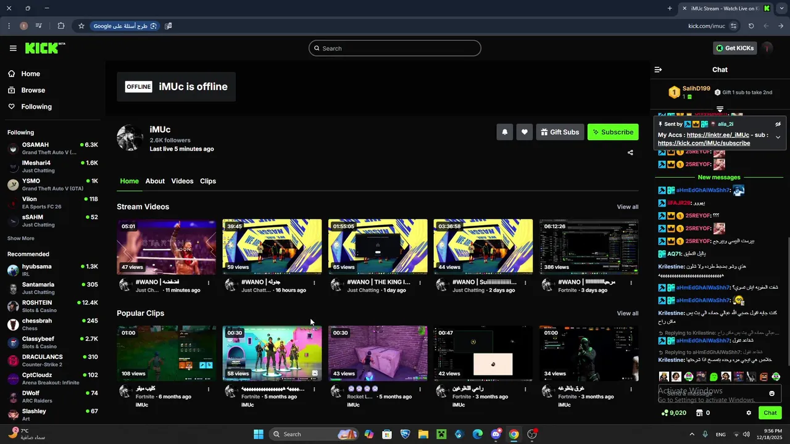View all Popular Clips
The image size is (790, 444).
point(628,314)
